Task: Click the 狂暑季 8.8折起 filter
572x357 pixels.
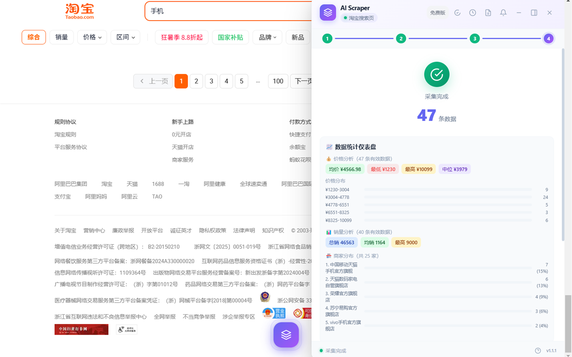Action: coord(182,37)
